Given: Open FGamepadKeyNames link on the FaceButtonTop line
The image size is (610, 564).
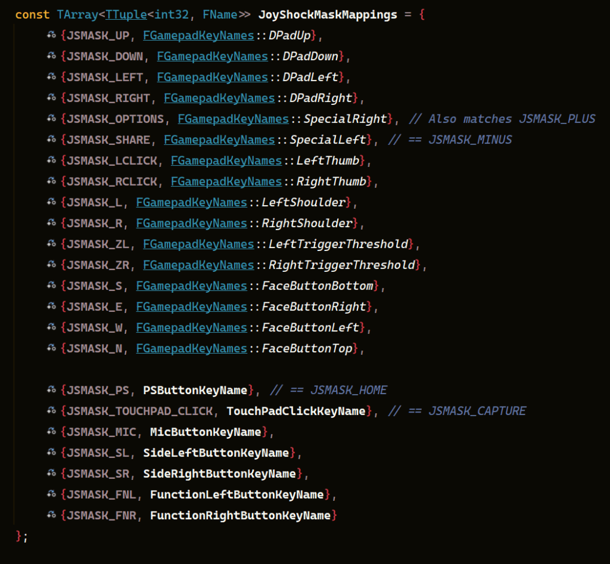Looking at the screenshot, I should pos(191,349).
